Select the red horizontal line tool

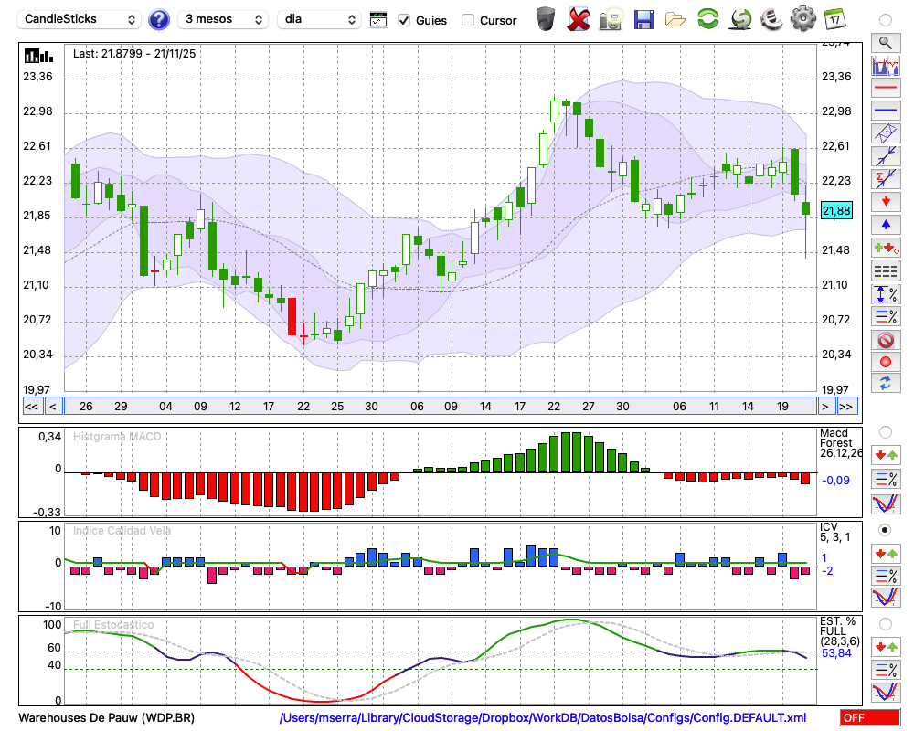coord(886,89)
